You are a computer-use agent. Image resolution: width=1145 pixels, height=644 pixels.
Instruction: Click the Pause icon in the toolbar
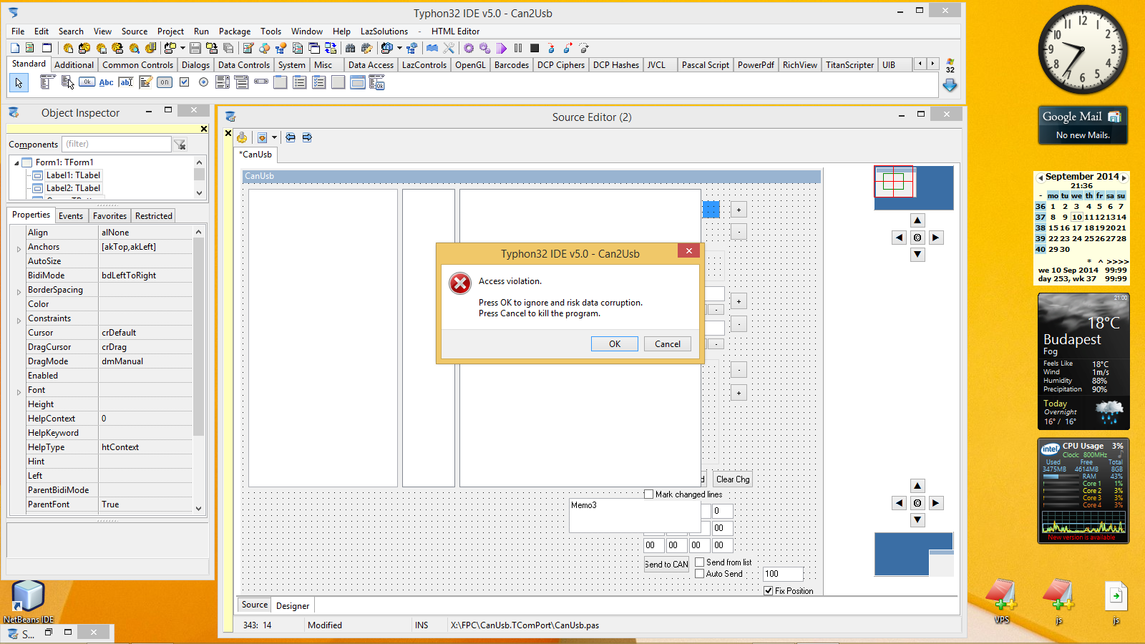(518, 48)
